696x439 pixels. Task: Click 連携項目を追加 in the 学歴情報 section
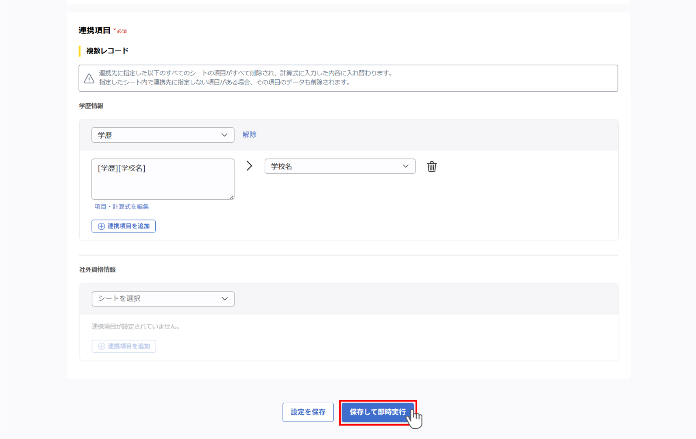(x=124, y=226)
